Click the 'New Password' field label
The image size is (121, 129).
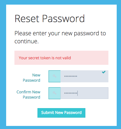(32, 78)
